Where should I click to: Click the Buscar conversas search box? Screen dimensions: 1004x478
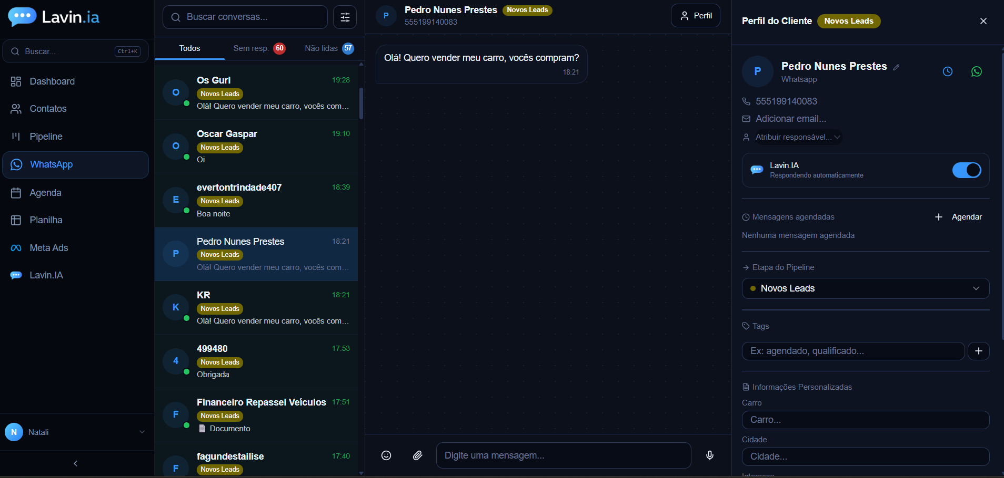click(245, 17)
